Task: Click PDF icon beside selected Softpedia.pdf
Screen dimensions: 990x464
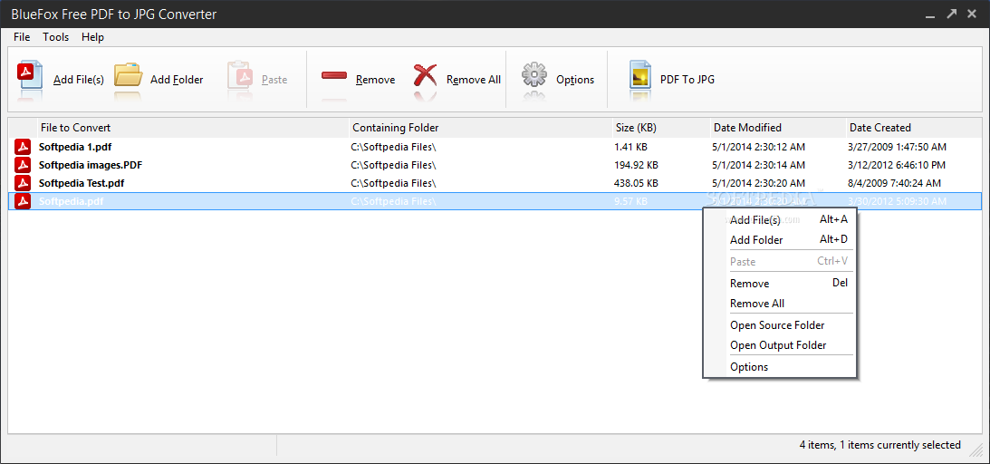Action: point(23,201)
